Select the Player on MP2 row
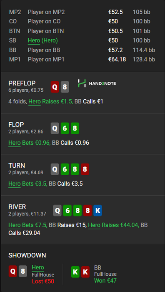Viewport: 165px width, 292px height. click(82, 12)
